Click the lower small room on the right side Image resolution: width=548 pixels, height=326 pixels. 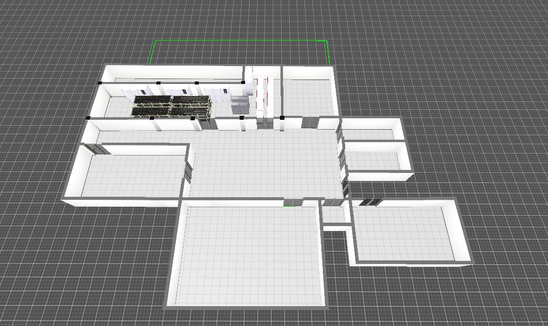click(374, 161)
